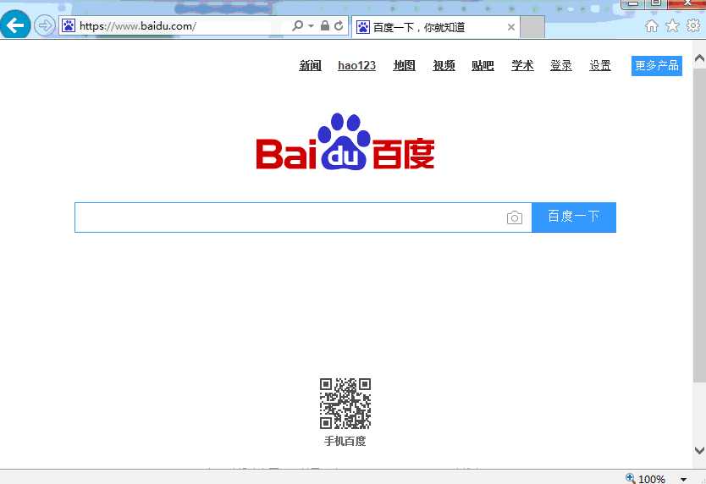Select the 百度一下，你就知道 tab
Screen dimensions: 706x484
pyautogui.click(x=435, y=27)
